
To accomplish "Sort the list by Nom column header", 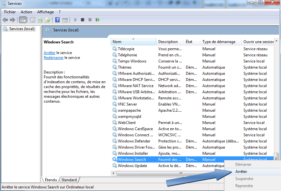I will pos(117,42).
